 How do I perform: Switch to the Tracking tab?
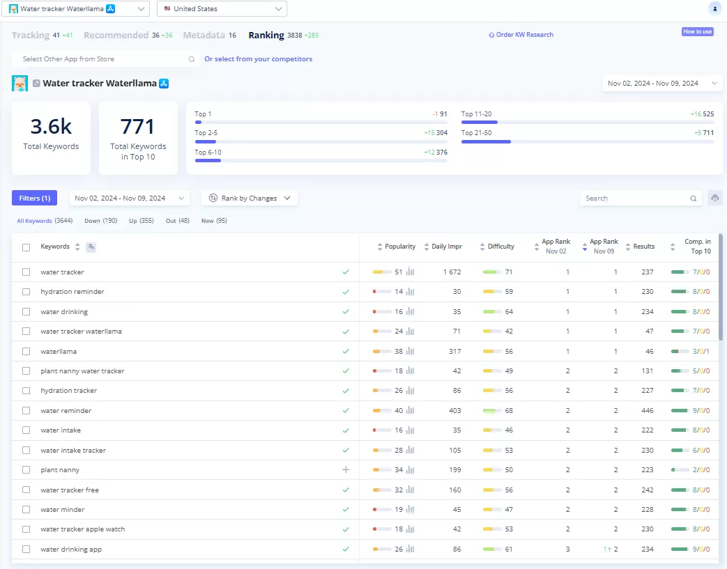[31, 36]
